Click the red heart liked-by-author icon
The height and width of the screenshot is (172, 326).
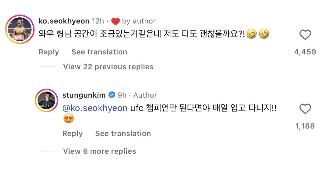[x=115, y=21]
